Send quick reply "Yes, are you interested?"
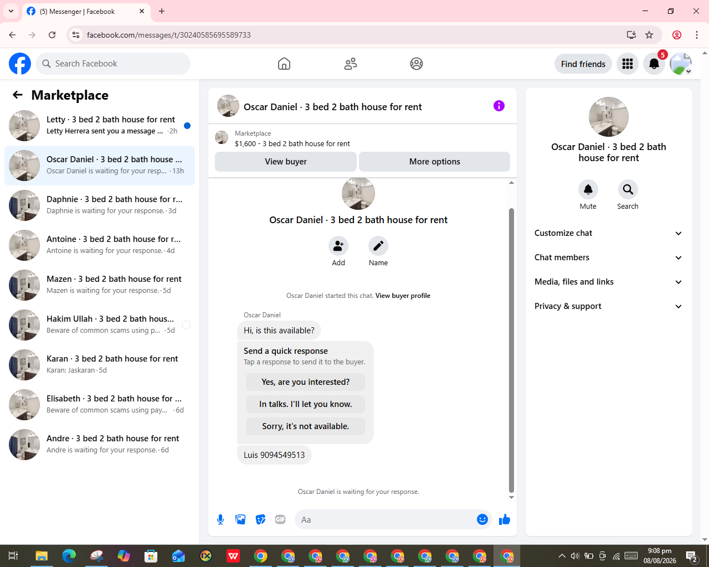Screen dimensions: 709x567 [x=306, y=382]
